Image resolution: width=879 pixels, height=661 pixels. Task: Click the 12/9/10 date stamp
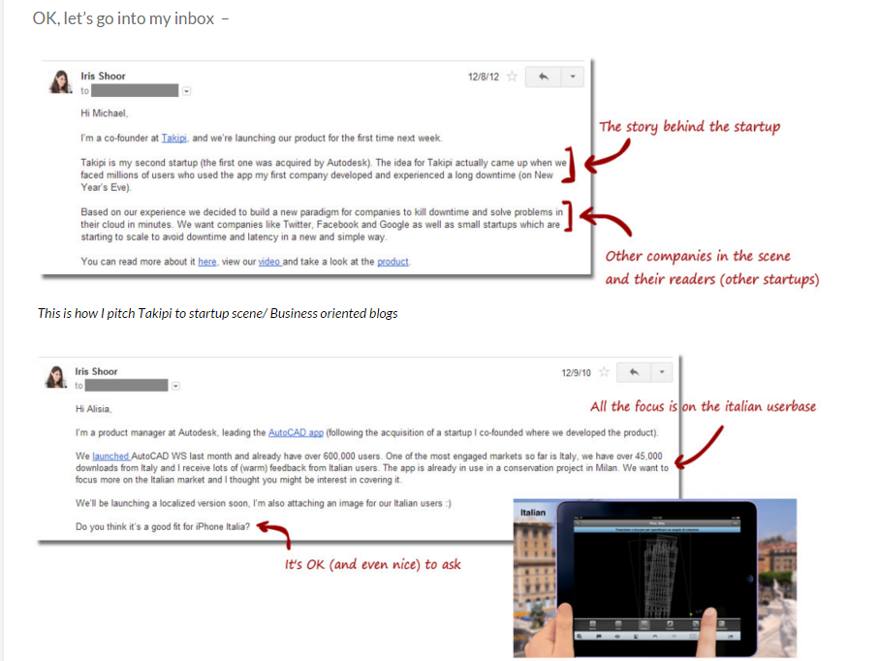point(577,373)
